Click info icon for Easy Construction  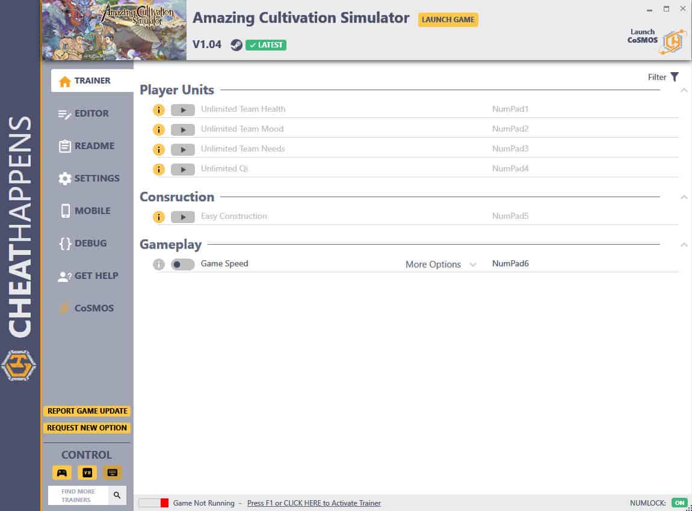click(x=158, y=217)
